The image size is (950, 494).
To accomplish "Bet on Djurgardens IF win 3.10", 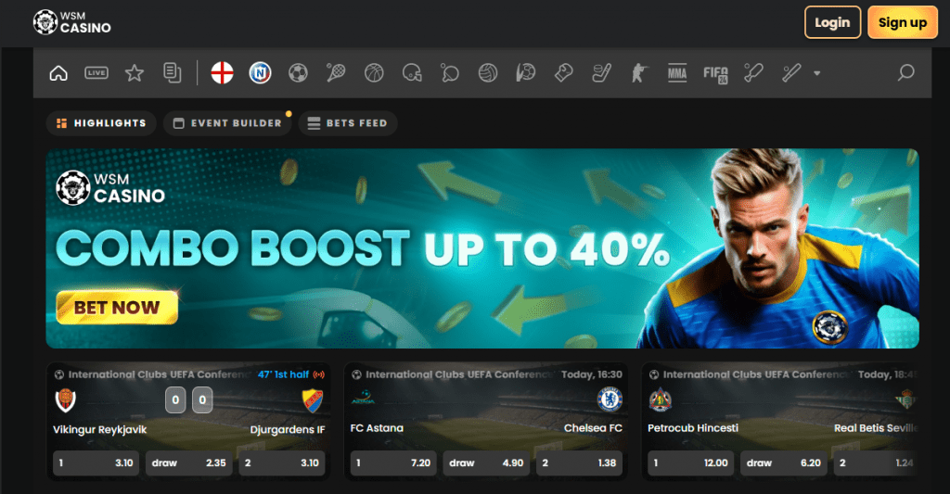I will coord(282,463).
